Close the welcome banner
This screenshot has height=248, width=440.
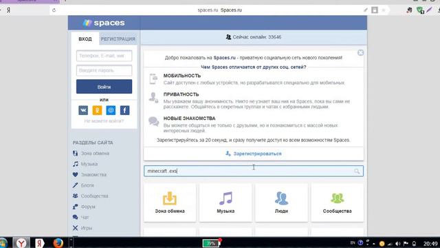pos(360,52)
